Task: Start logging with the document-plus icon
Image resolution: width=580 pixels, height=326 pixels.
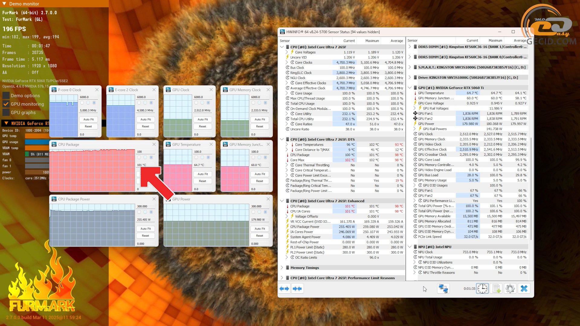Action: tap(496, 289)
